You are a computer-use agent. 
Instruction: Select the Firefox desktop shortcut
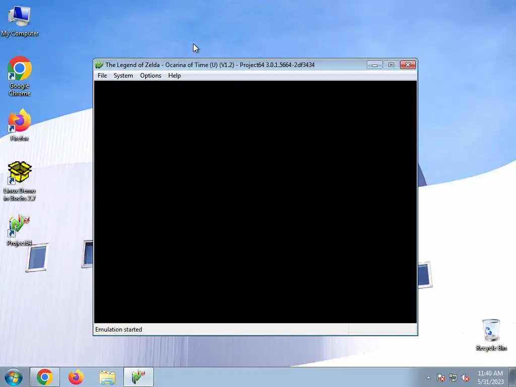pos(20,125)
